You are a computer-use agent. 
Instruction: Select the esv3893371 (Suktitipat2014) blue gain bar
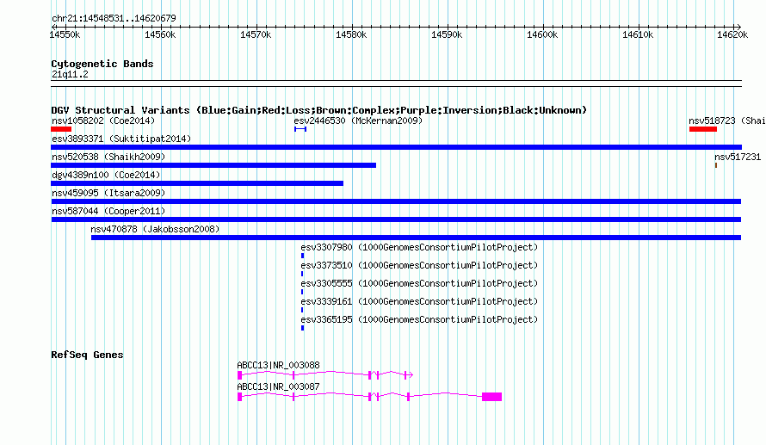tap(396, 147)
